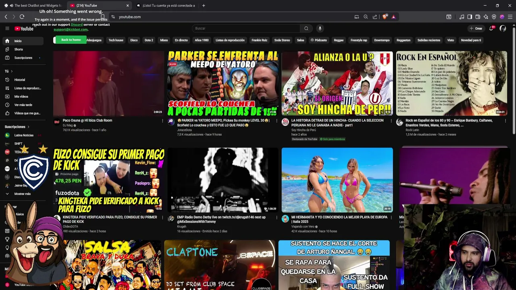Click the Crear button
The width and height of the screenshot is (516, 290).
click(476, 29)
